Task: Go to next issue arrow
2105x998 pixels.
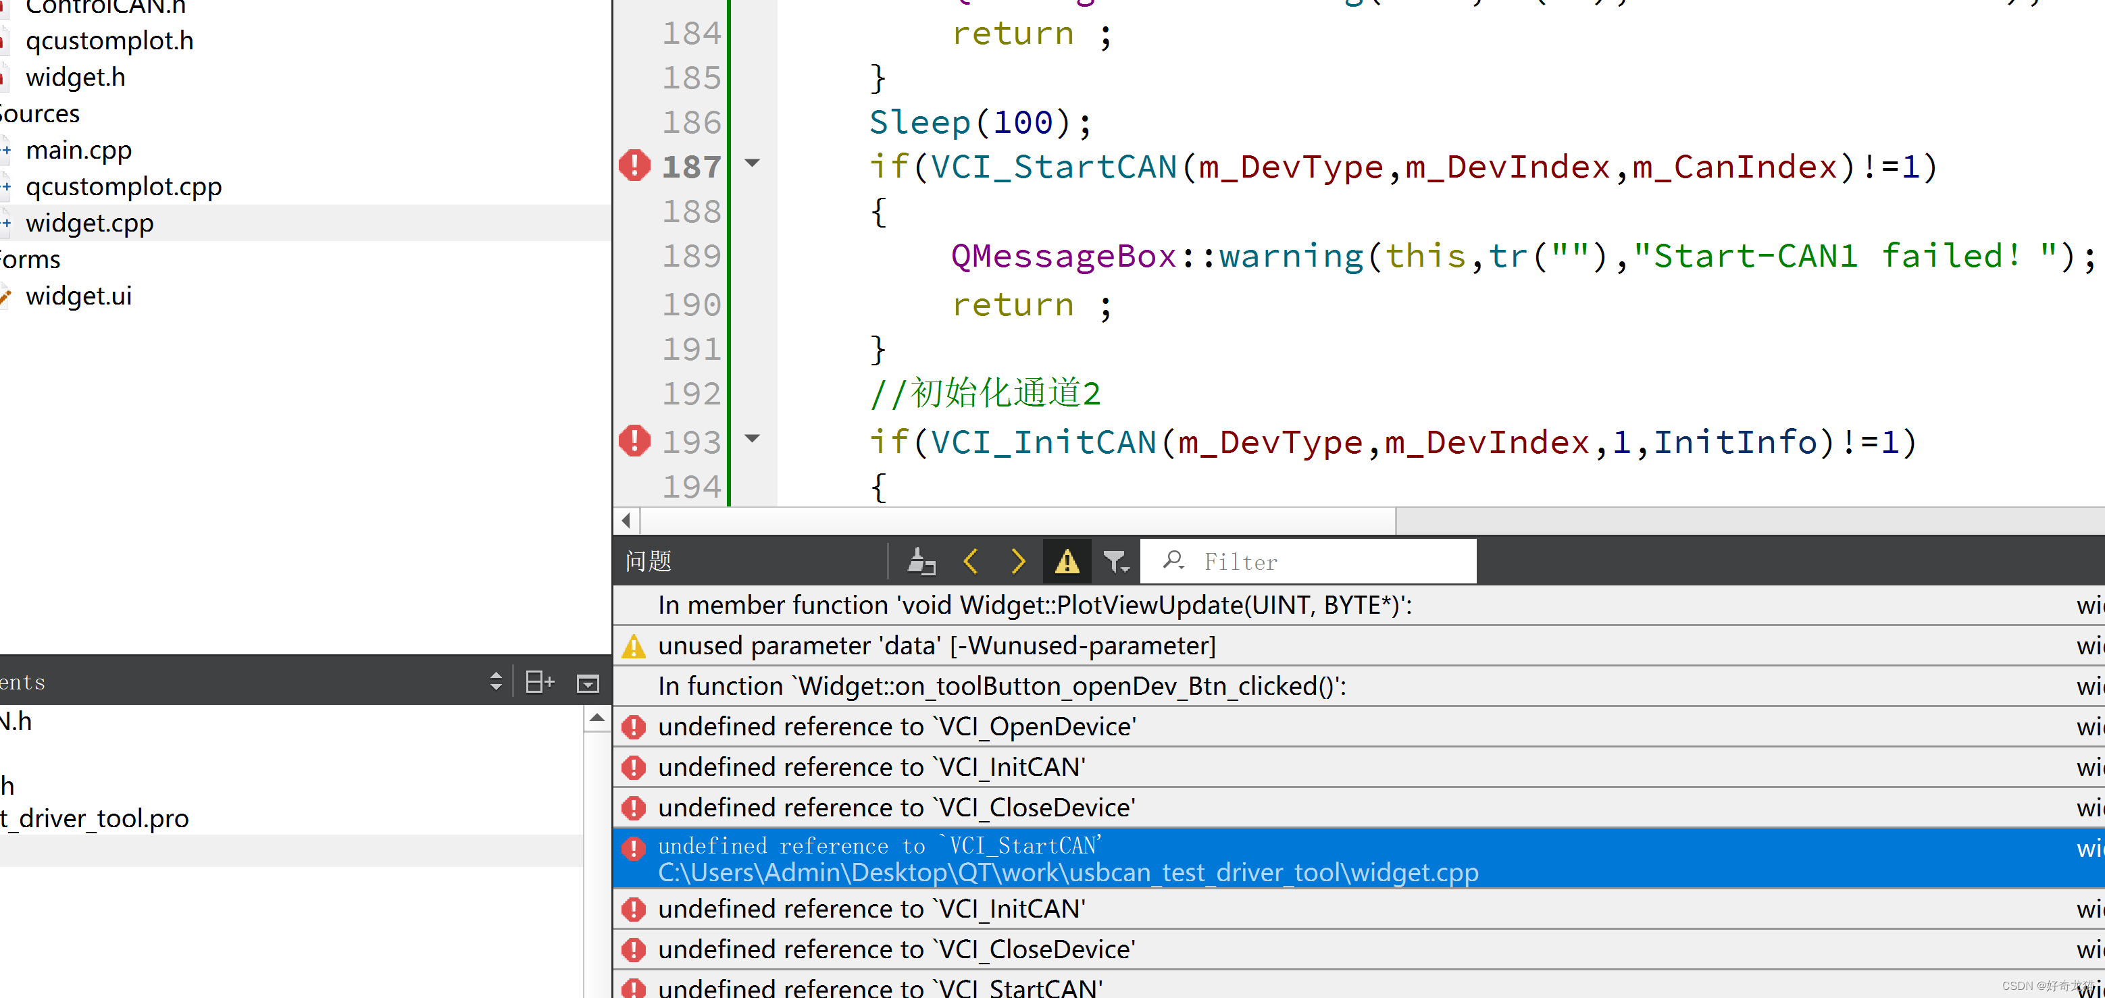Action: (1018, 562)
